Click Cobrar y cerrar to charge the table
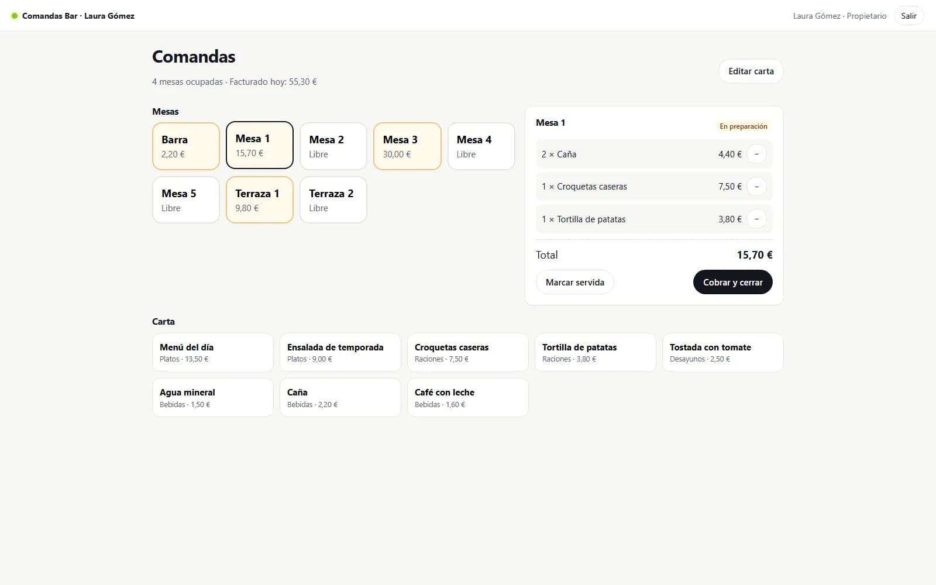The width and height of the screenshot is (936, 585). pyautogui.click(x=733, y=282)
